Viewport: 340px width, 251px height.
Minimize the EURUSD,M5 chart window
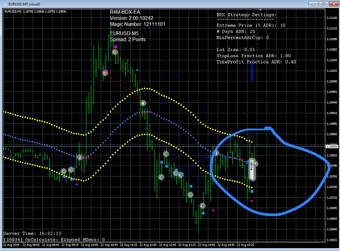tap(313, 4)
